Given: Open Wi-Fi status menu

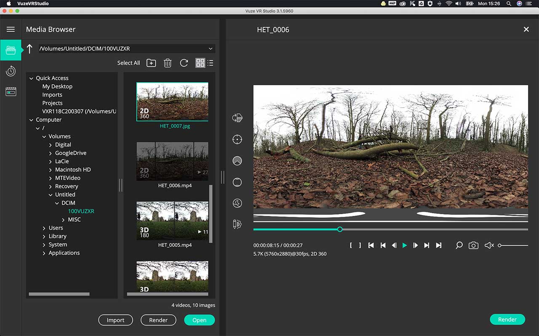Looking at the screenshot, I should click(x=449, y=3).
